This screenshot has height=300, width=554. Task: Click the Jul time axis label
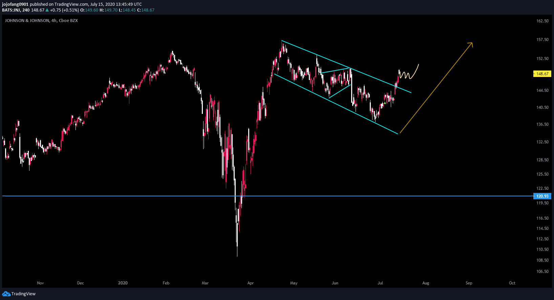pyautogui.click(x=380, y=283)
